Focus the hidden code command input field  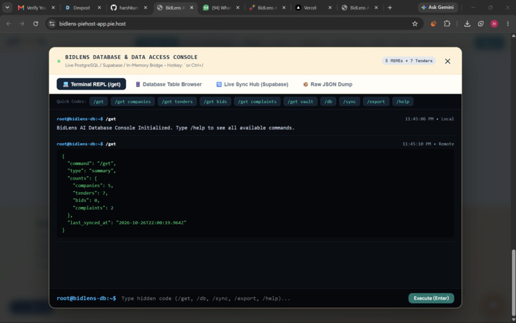click(262, 298)
